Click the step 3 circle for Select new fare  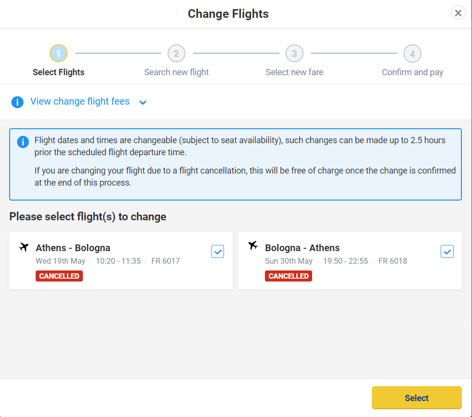[x=294, y=53]
